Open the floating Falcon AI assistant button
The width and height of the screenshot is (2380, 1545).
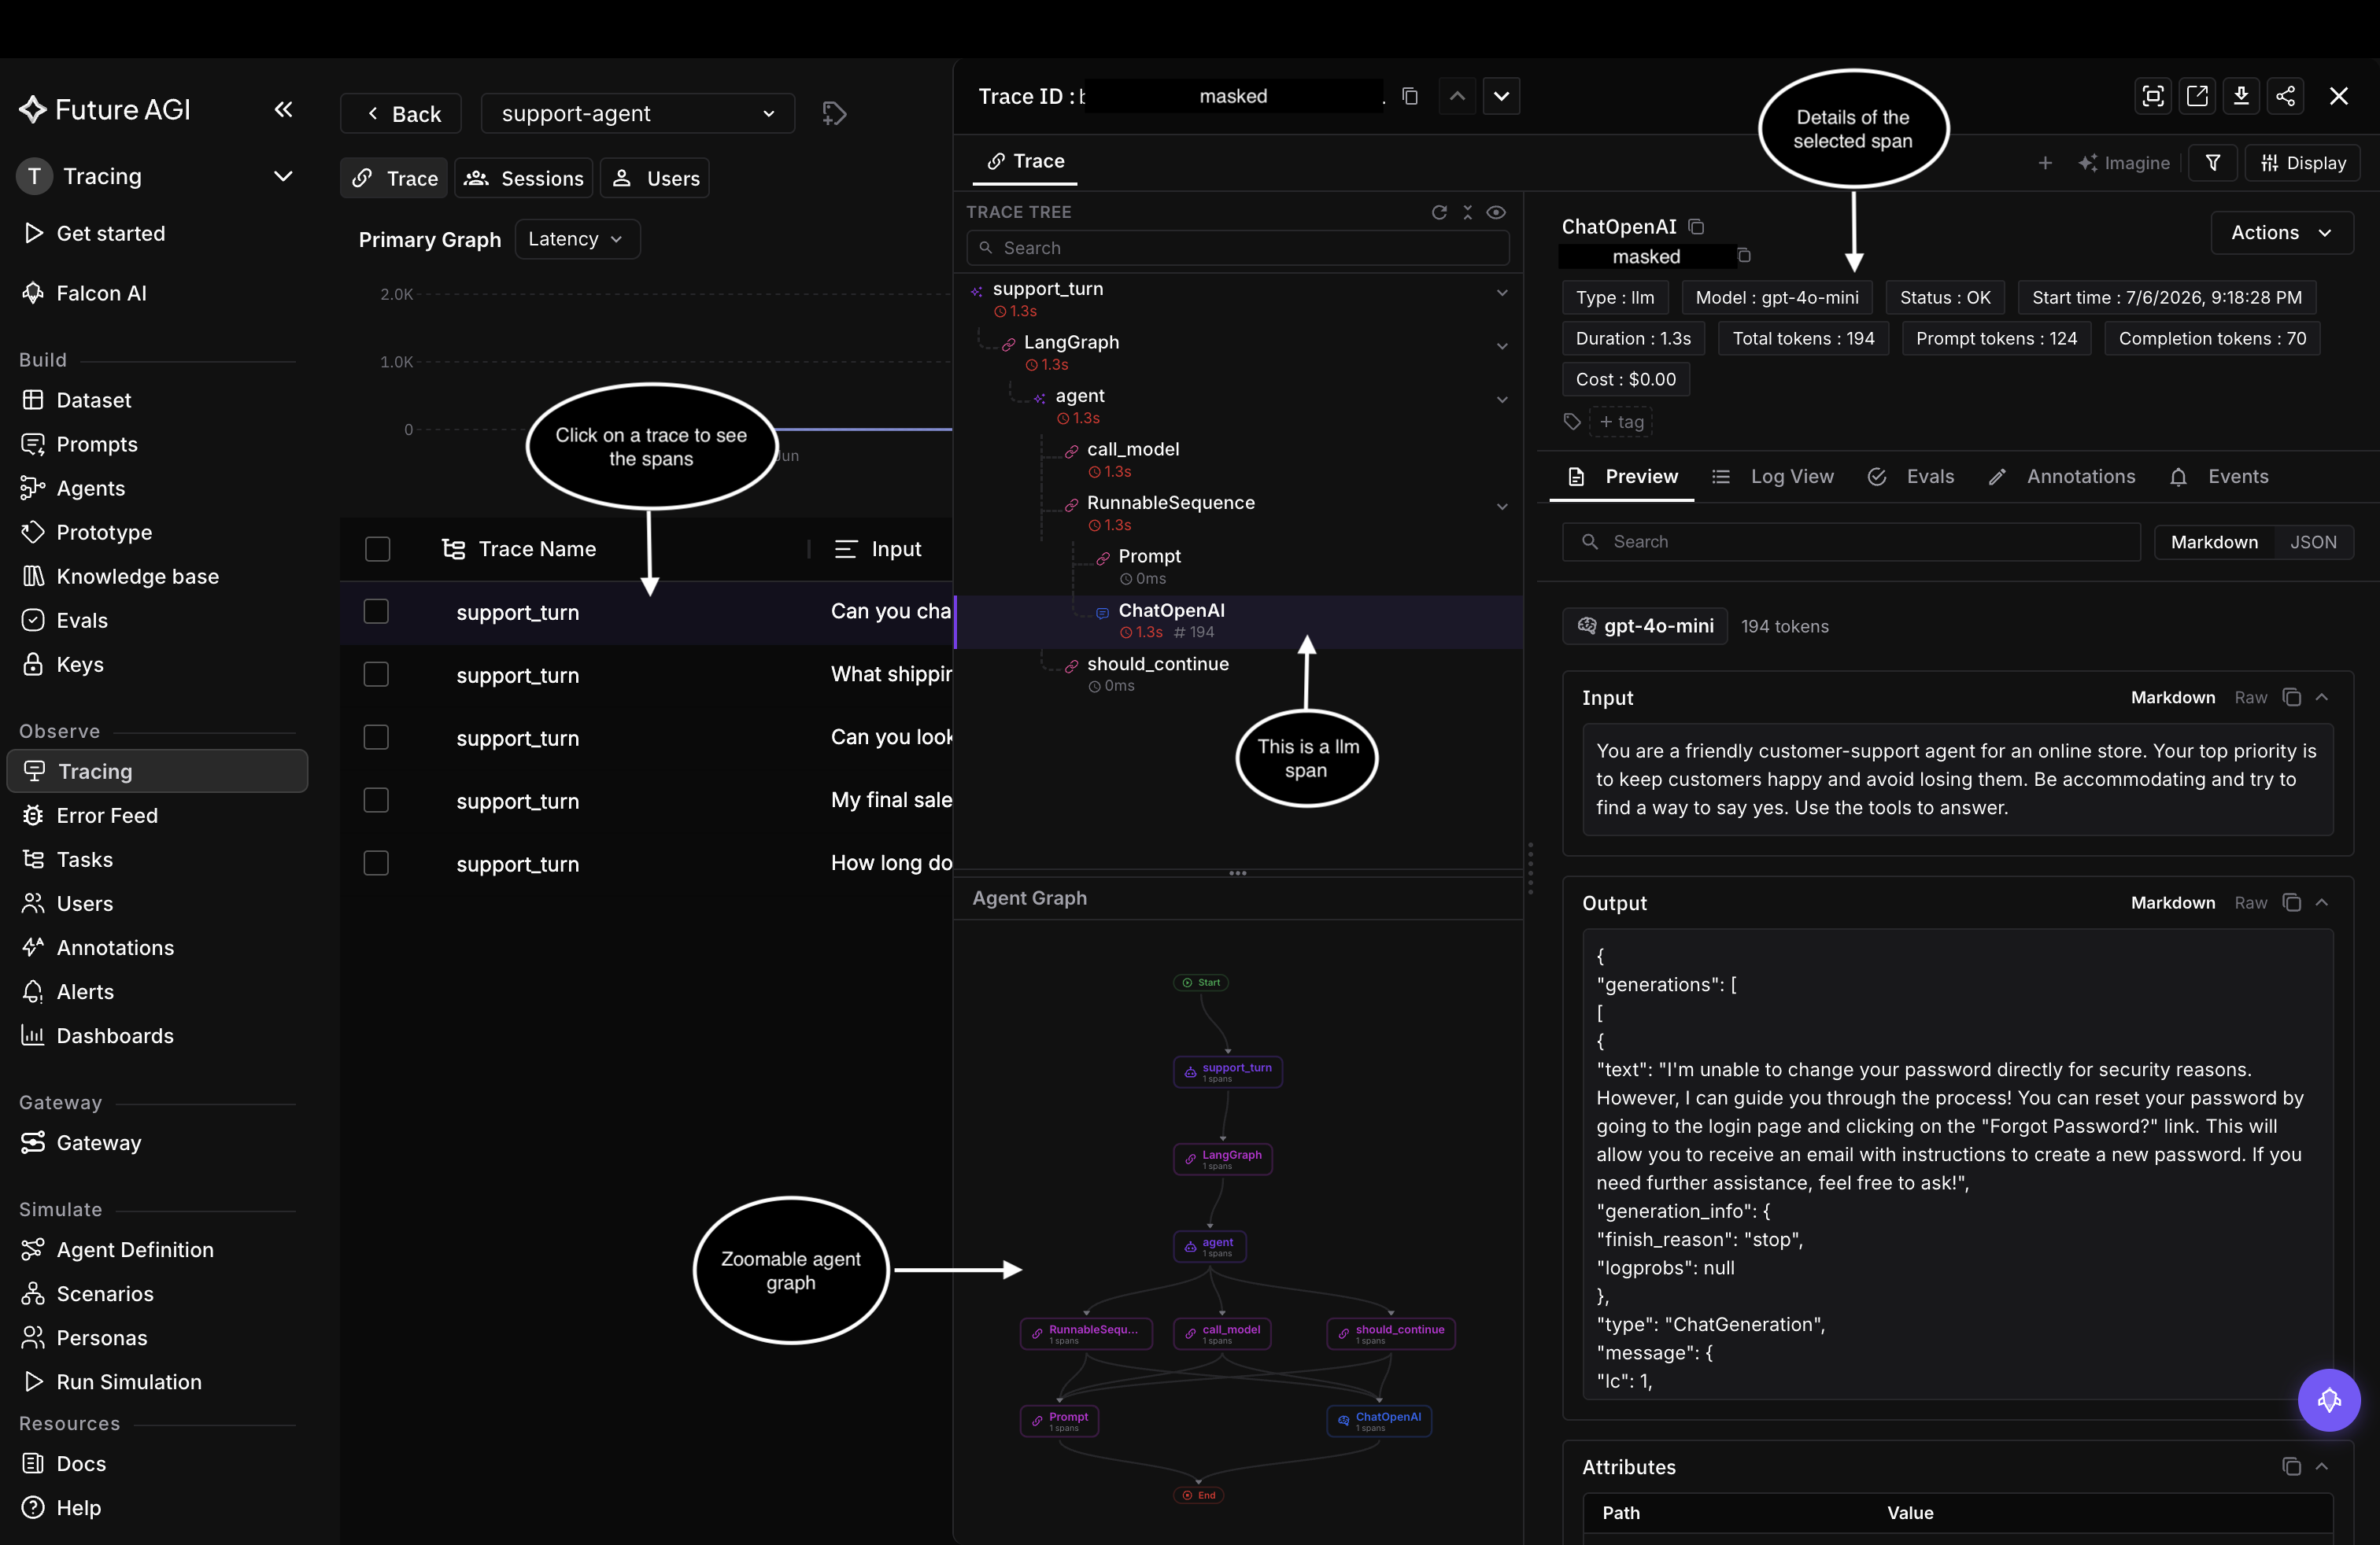point(2328,1399)
